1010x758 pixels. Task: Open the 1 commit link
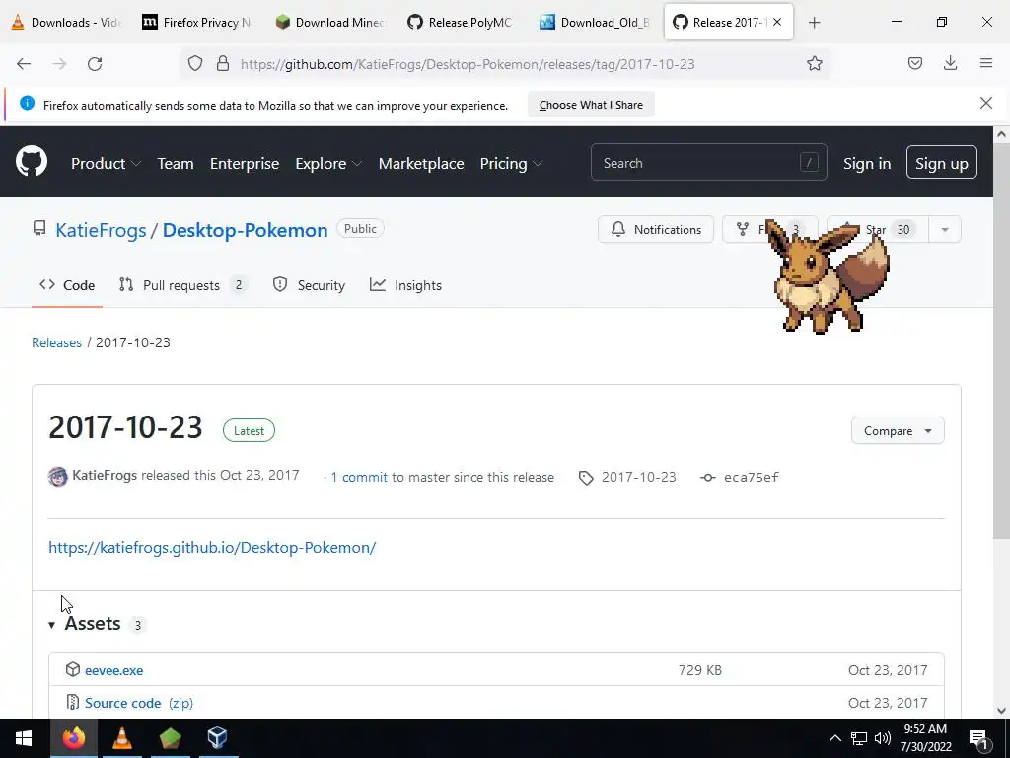(359, 477)
